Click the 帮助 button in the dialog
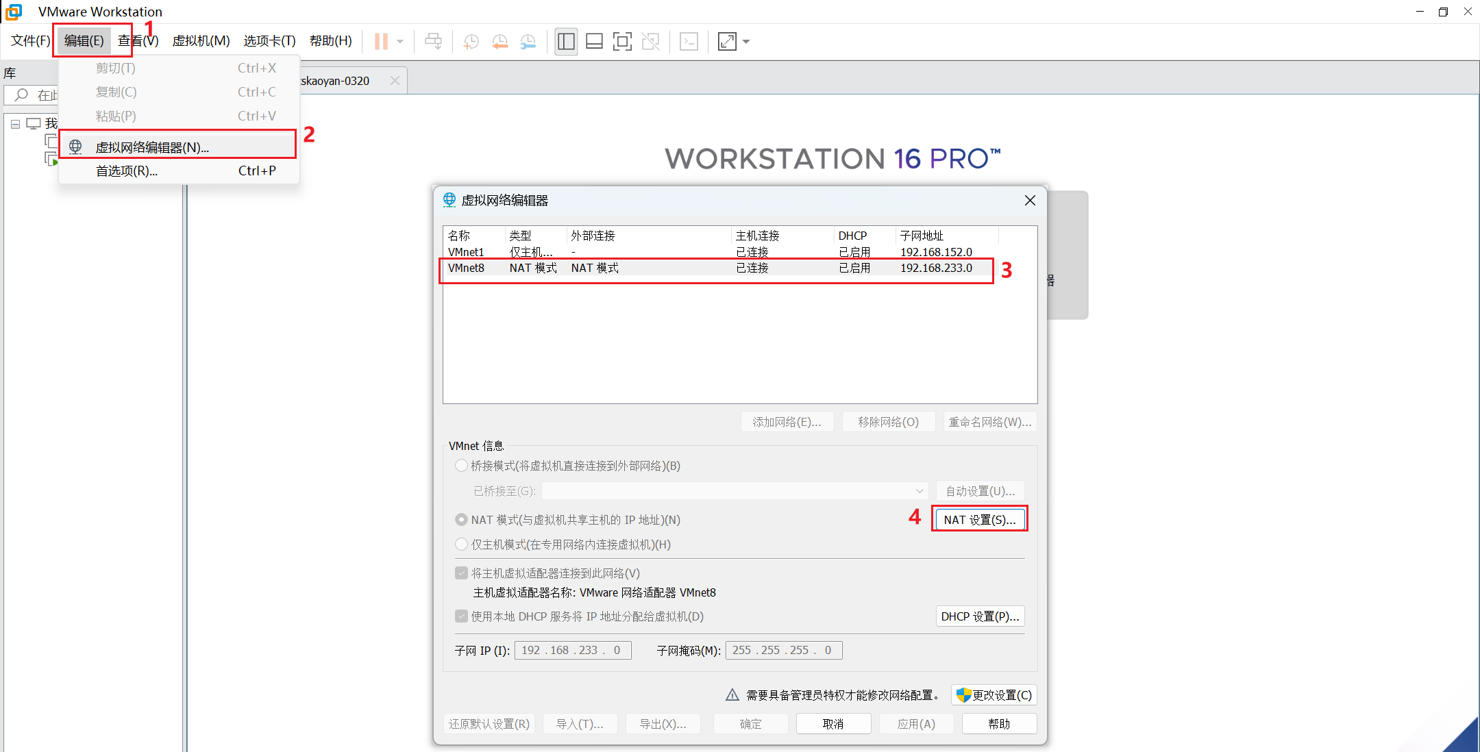Image resolution: width=1480 pixels, height=752 pixels. (1000, 724)
